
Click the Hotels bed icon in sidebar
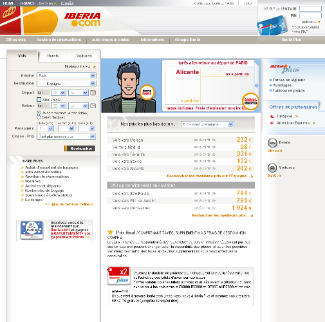(x=272, y=143)
